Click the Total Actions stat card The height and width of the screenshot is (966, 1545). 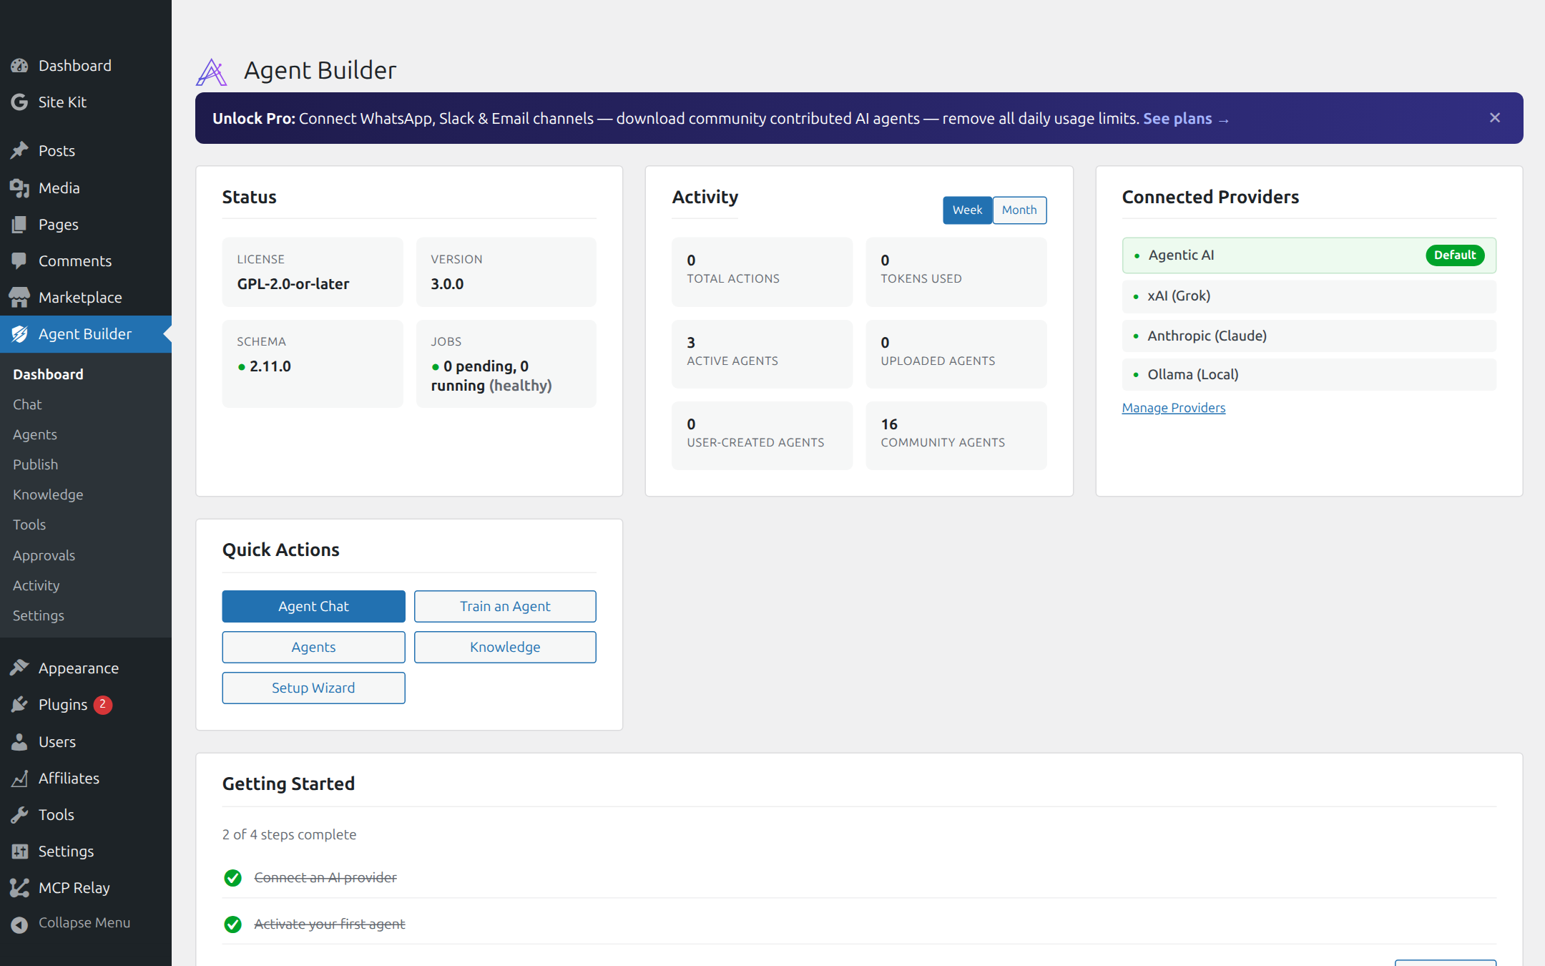(762, 273)
